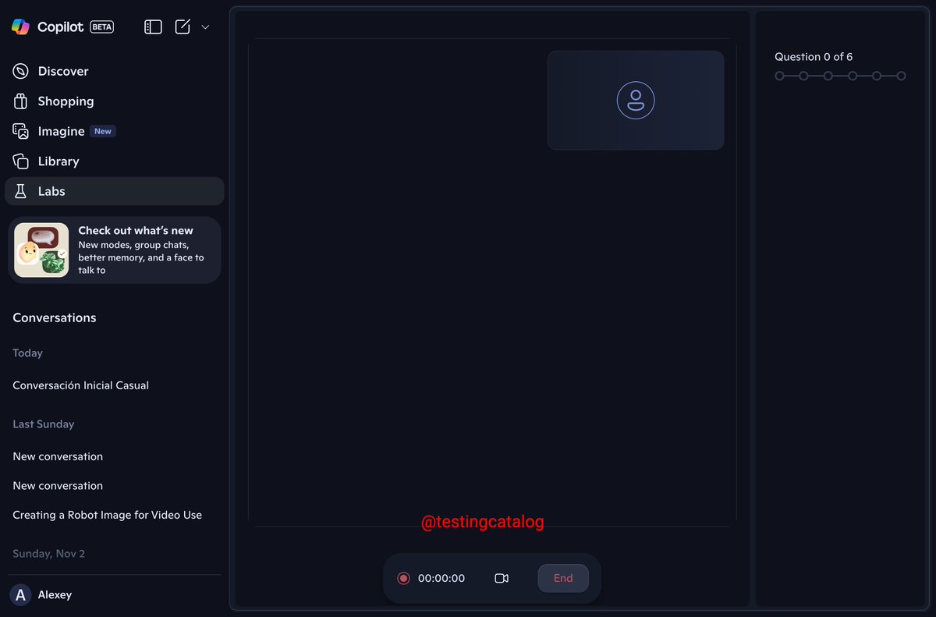The width and height of the screenshot is (936, 617).
Task: Start a new conversation with the compose icon
Action: pos(182,26)
